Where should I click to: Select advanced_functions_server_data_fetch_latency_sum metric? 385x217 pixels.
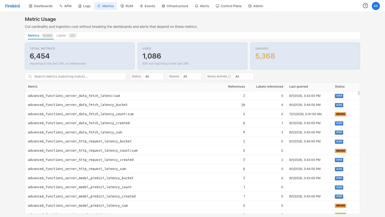click(x=75, y=132)
